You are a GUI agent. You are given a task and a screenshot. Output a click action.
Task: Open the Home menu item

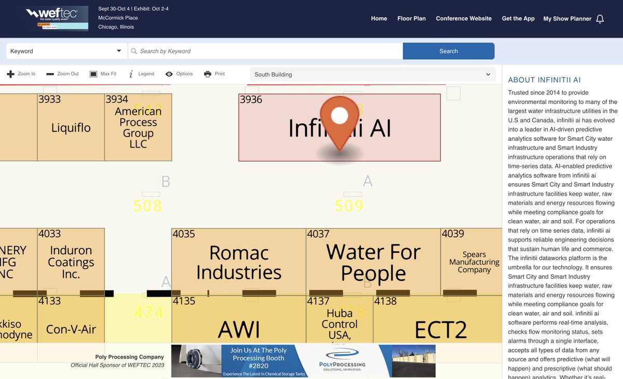coord(378,18)
